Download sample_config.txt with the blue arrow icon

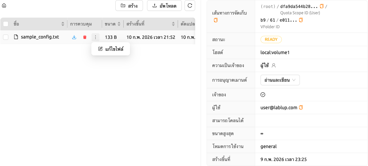click(x=74, y=37)
